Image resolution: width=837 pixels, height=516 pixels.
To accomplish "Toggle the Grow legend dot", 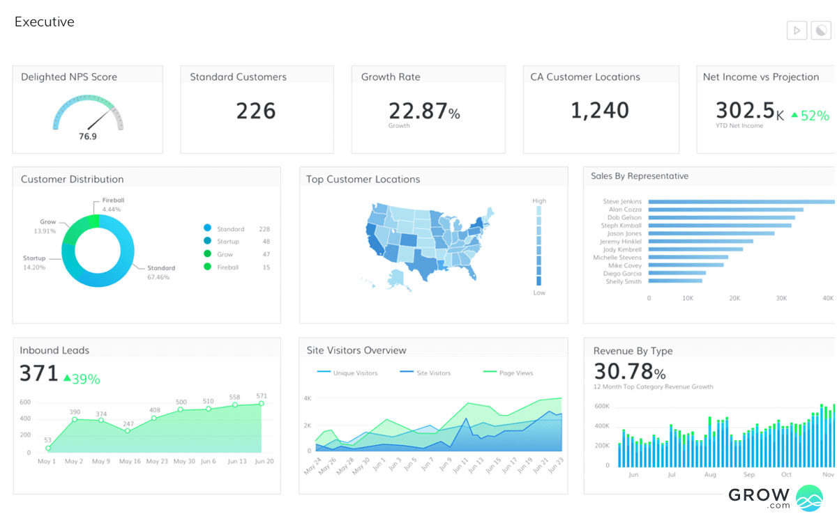I will 207,254.
